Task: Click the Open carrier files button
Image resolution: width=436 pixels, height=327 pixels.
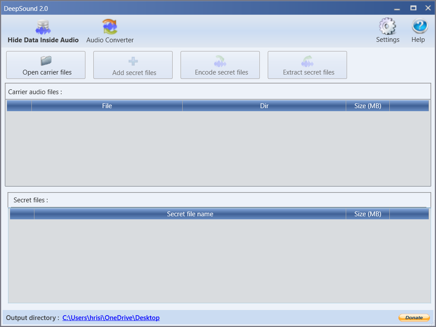Action: pos(46,65)
